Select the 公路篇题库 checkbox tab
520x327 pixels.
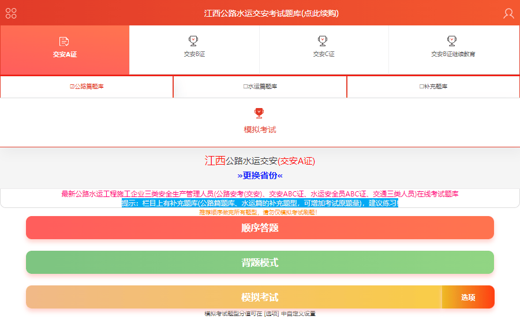(x=87, y=87)
